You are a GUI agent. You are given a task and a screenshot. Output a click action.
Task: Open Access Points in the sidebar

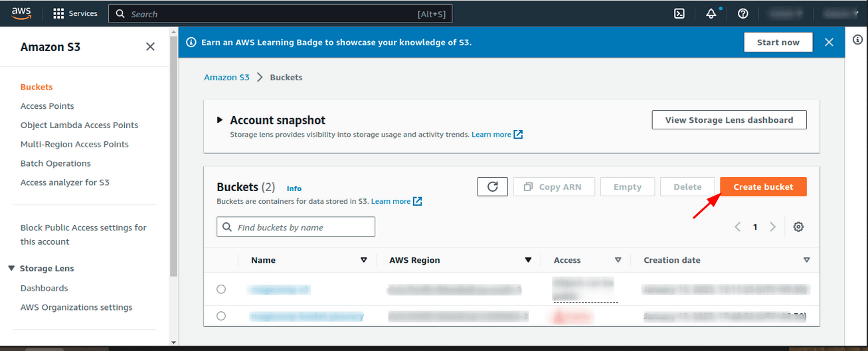(x=47, y=106)
